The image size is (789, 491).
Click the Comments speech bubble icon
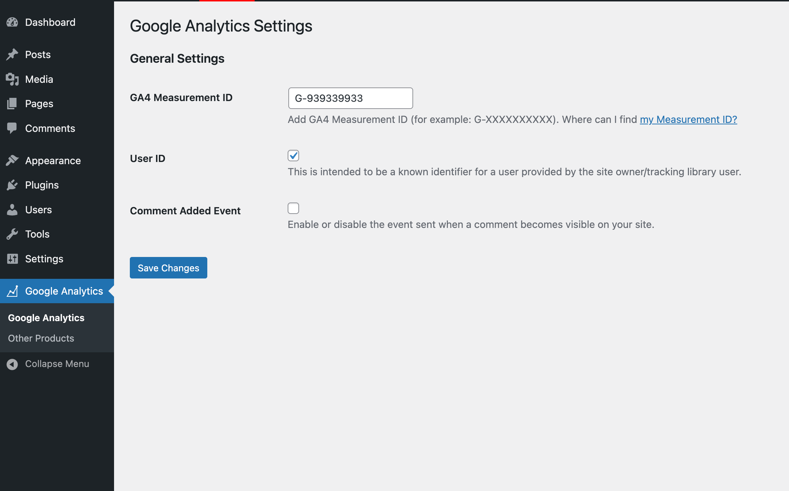coord(12,128)
